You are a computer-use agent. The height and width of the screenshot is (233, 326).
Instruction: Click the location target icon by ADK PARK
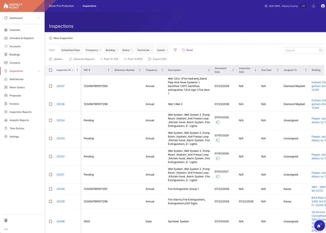click(266, 6)
